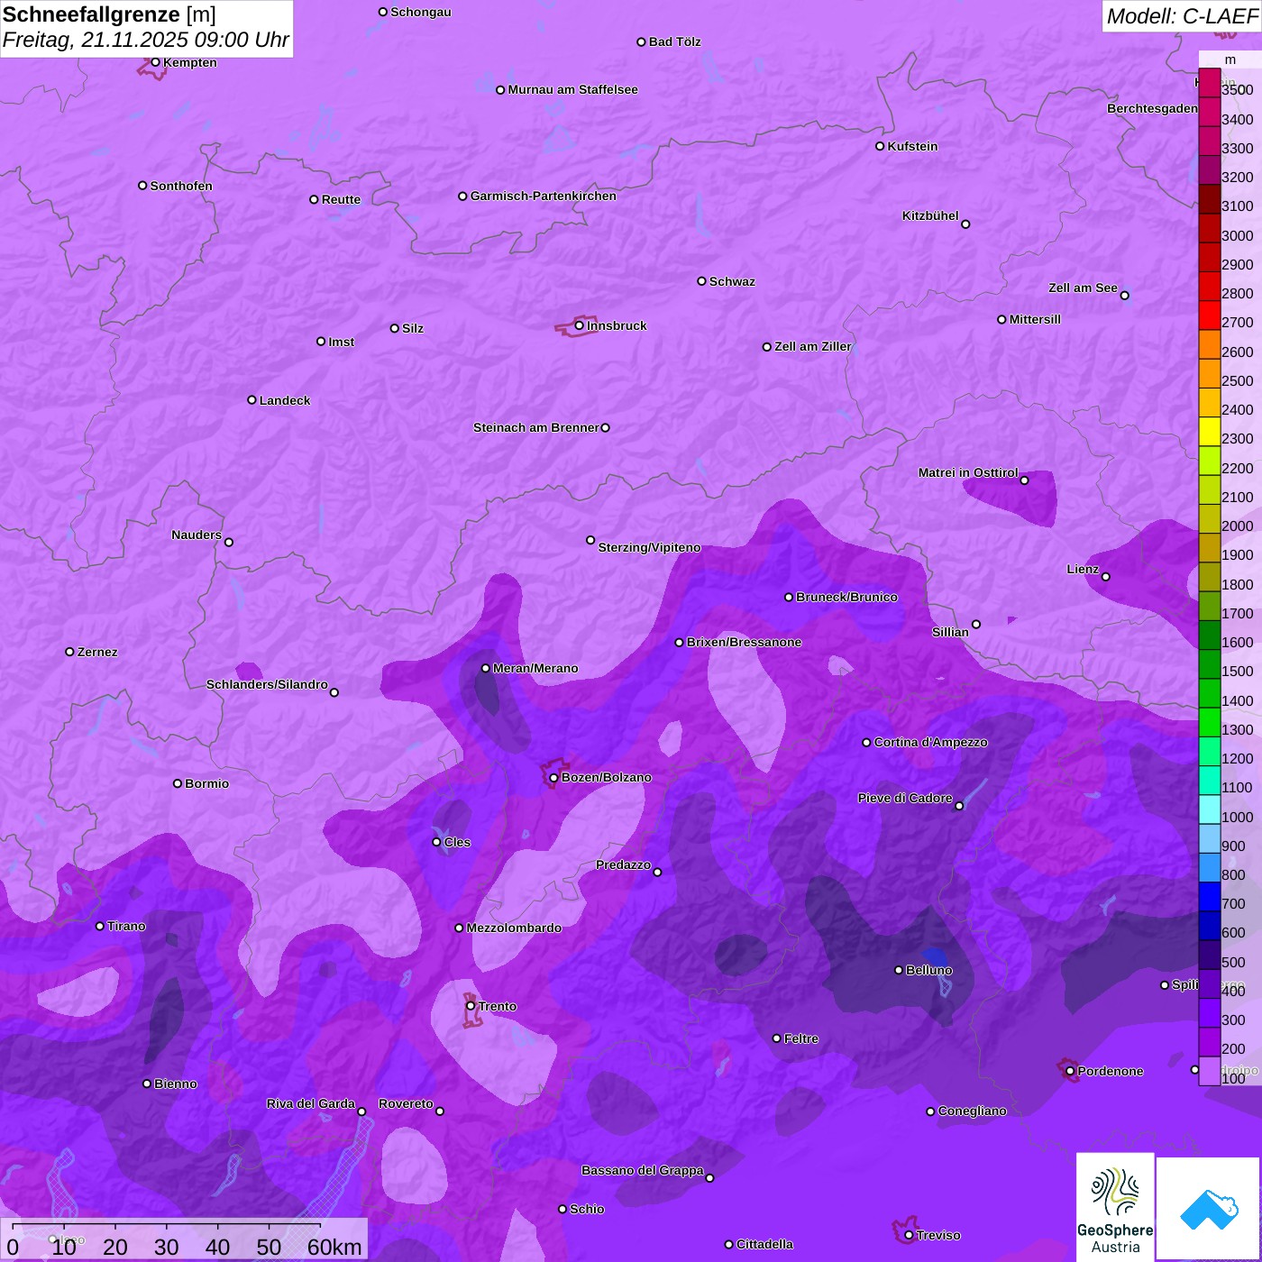Click the legend unit label m
Viewport: 1262px width, 1262px height.
point(1230,59)
